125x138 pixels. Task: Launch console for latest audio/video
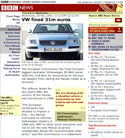(106, 30)
